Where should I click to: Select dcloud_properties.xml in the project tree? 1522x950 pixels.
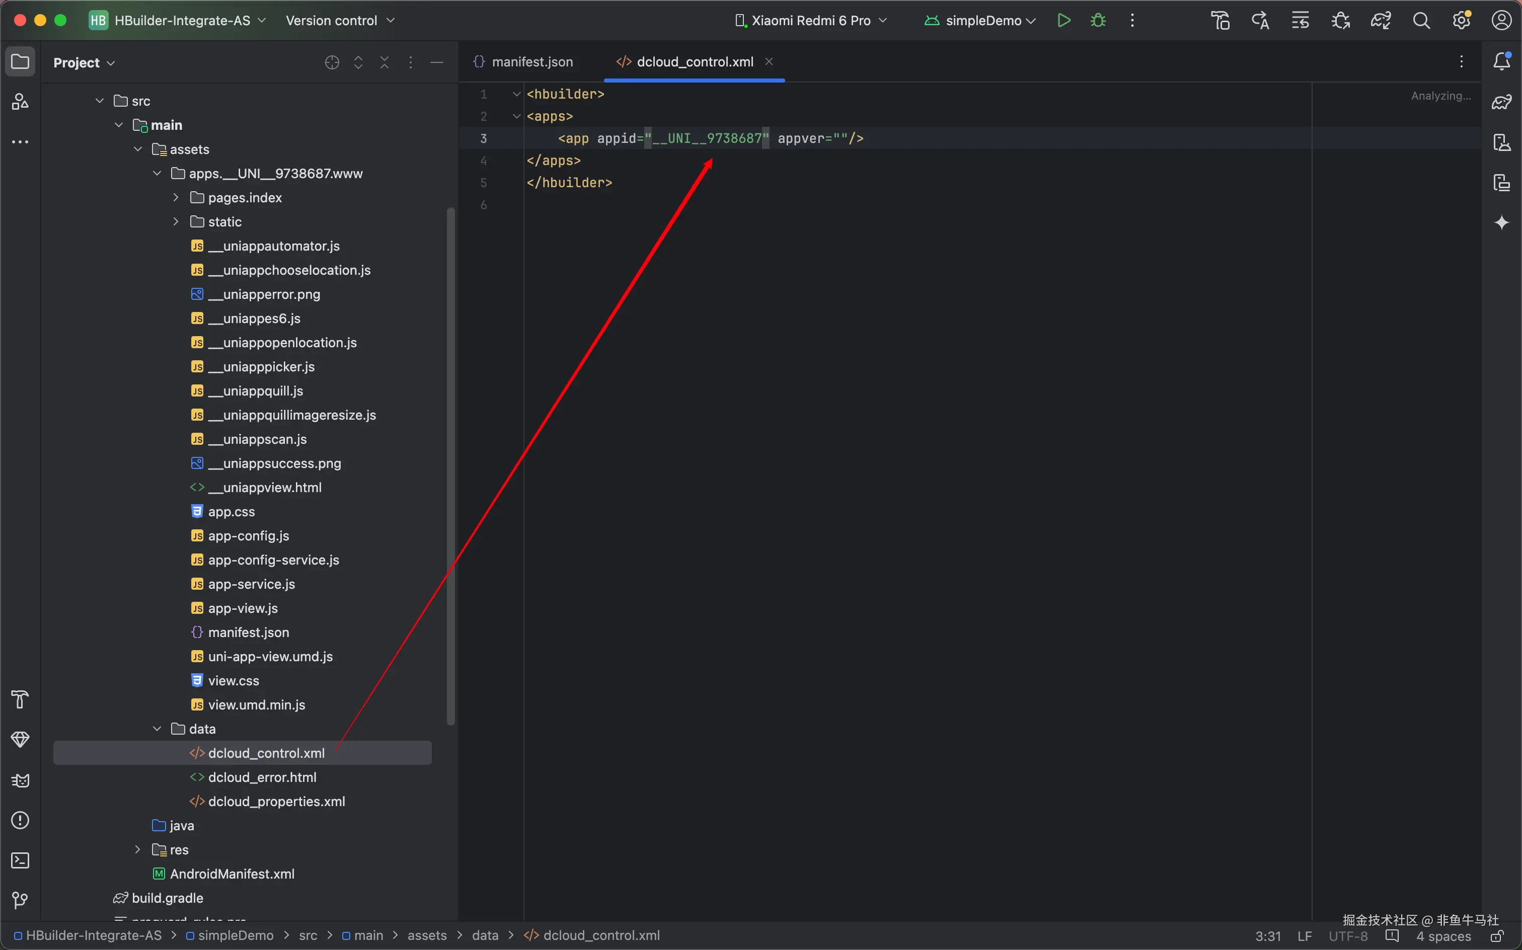coord(276,801)
